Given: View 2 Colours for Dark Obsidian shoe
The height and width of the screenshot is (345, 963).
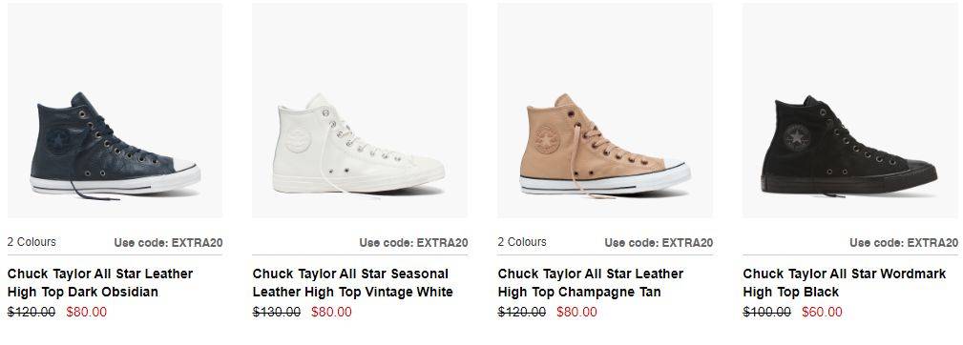Looking at the screenshot, I should pyautogui.click(x=31, y=242).
